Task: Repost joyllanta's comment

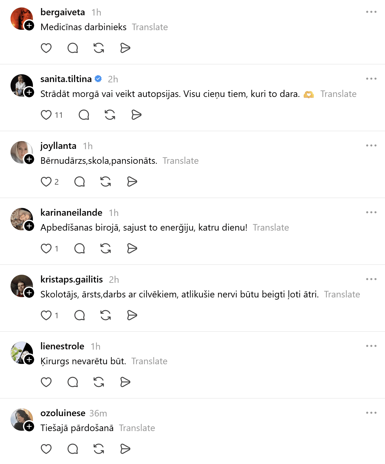Action: tap(106, 182)
